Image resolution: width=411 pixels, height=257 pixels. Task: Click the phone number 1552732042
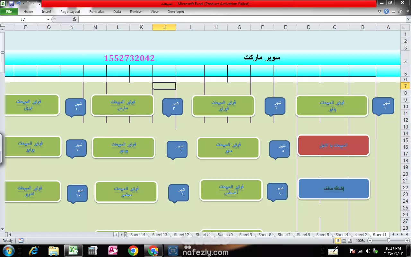pos(129,58)
